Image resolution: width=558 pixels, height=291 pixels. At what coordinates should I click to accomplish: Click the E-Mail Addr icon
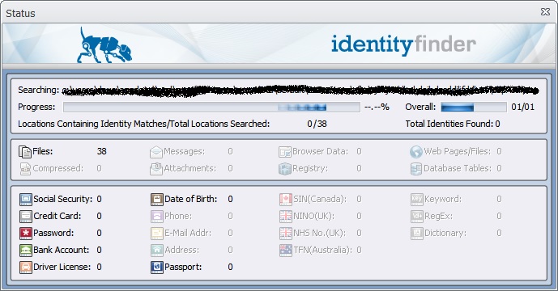[x=157, y=233]
